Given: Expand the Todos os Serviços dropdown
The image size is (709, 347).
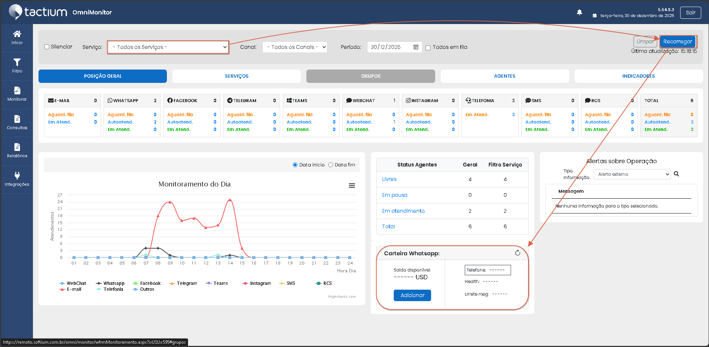Looking at the screenshot, I should click(168, 47).
